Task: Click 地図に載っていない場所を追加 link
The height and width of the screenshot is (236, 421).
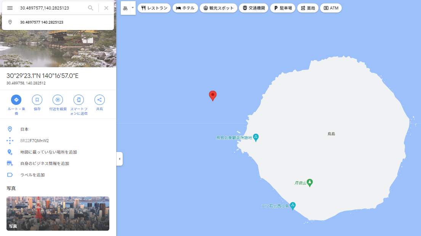Action: click(49, 152)
